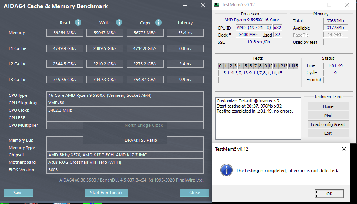Click the Write info icon in AIDA64

(119, 22)
